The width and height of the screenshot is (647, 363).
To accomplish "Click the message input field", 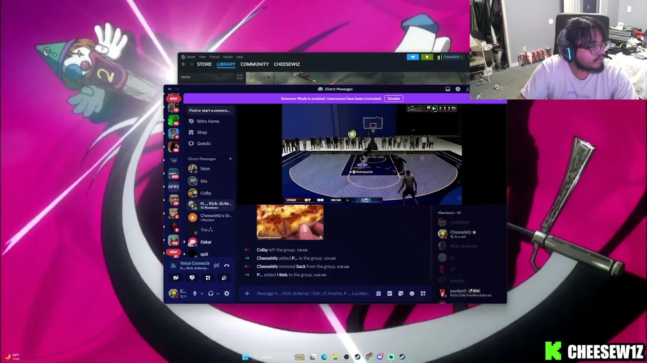I will pos(313,293).
